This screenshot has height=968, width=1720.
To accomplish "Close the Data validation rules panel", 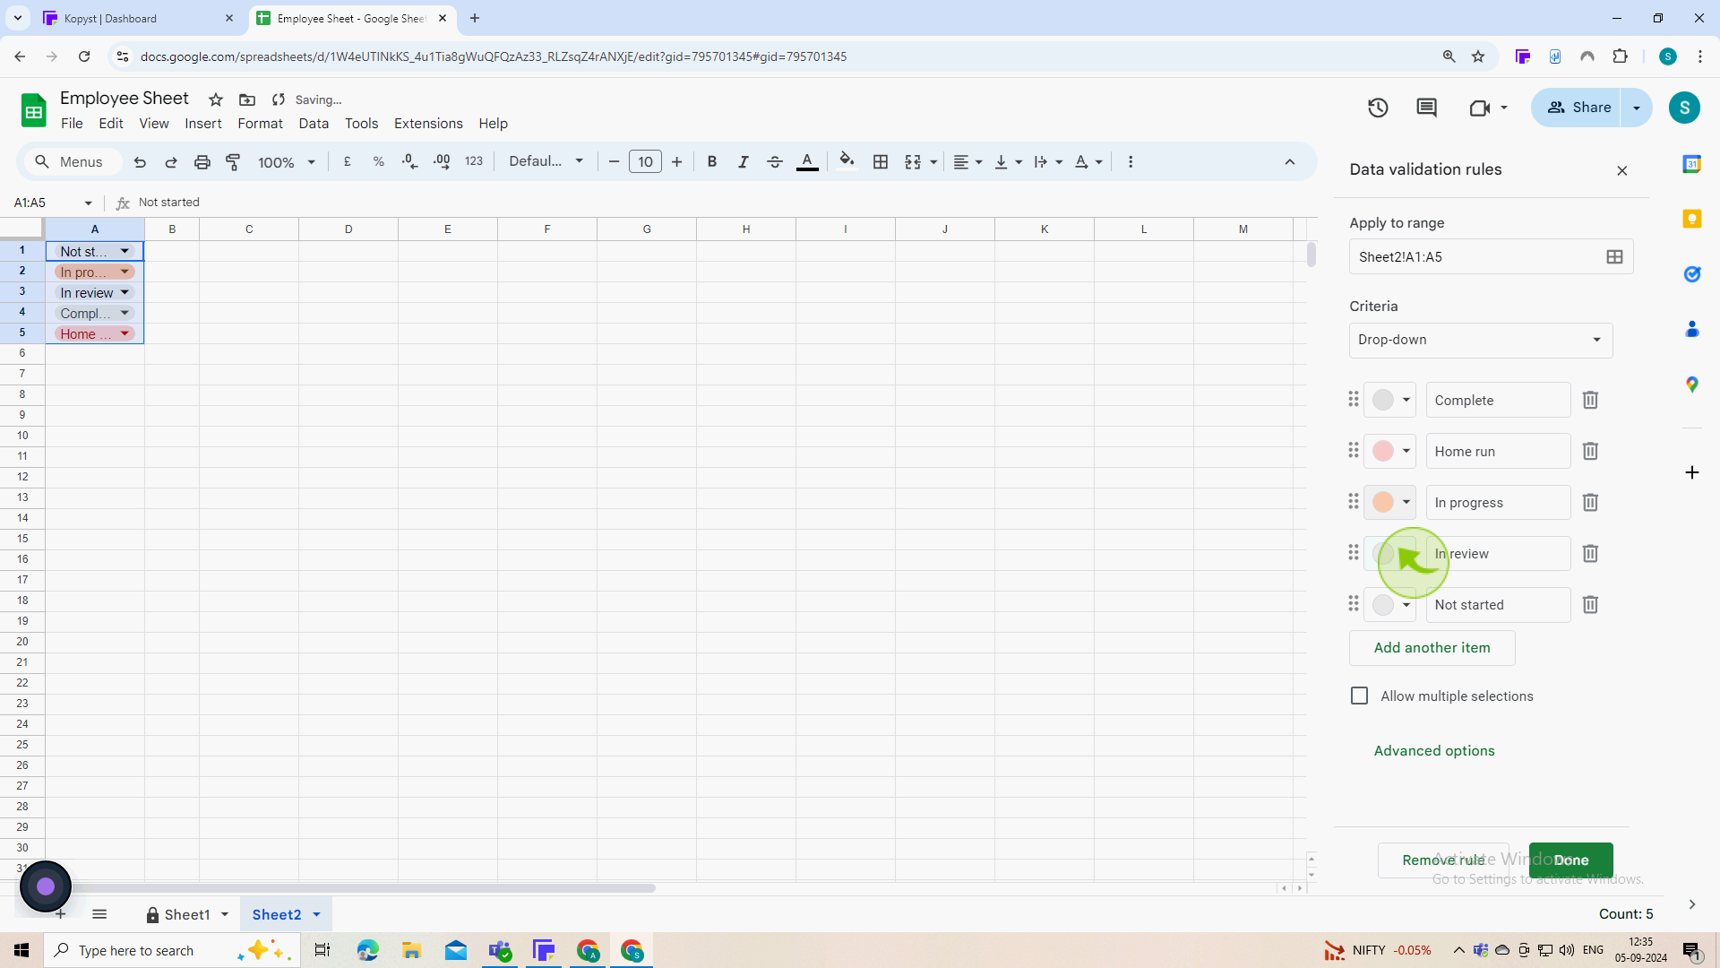I will [1621, 170].
